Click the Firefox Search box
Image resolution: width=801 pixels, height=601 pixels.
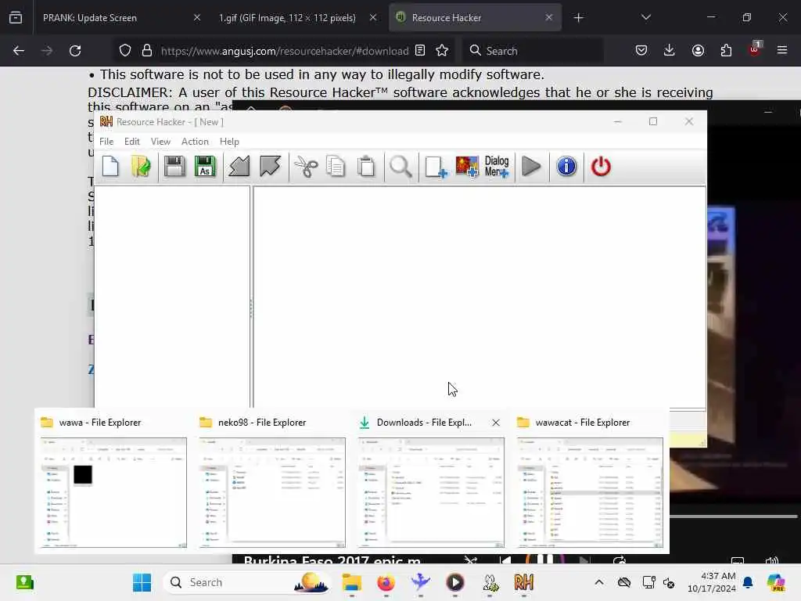click(x=533, y=51)
